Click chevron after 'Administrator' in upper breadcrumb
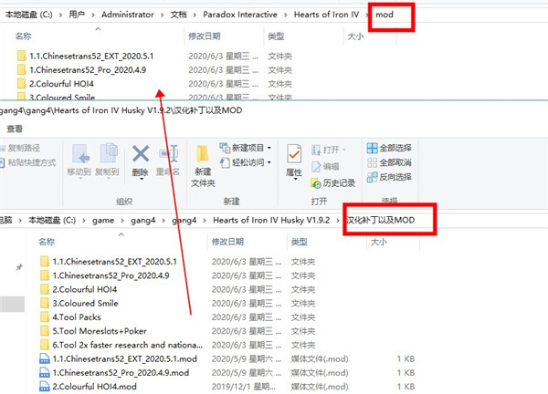This screenshot has height=394, width=548. [x=163, y=15]
